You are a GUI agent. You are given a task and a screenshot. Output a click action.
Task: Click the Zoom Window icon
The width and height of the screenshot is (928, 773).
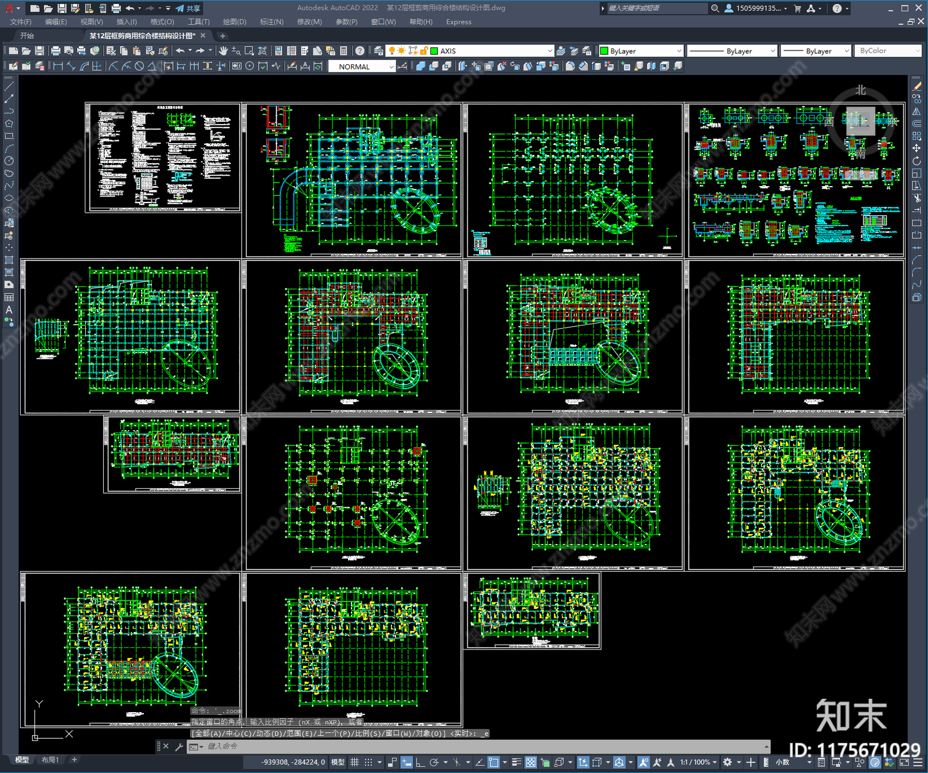[249, 51]
